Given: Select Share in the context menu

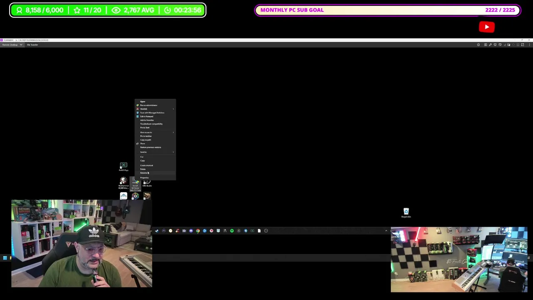Looking at the screenshot, I should click(155, 144).
